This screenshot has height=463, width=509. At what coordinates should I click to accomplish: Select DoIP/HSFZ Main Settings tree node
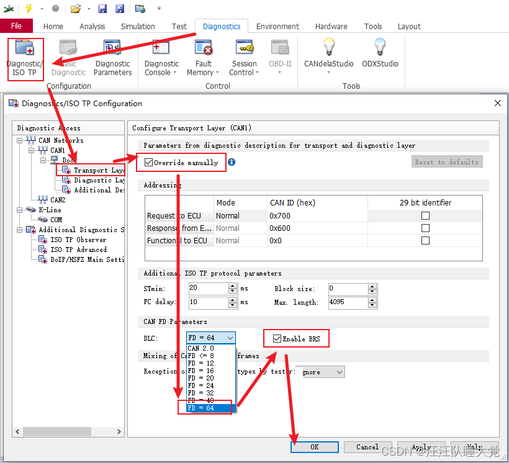[x=81, y=259]
